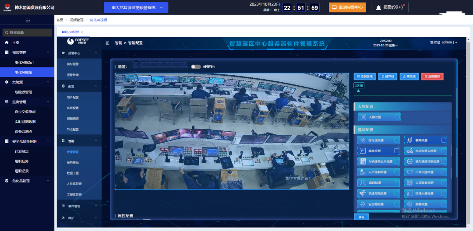Open 布防联动 in the inner sidebar
The image size is (473, 231).
pos(73,162)
